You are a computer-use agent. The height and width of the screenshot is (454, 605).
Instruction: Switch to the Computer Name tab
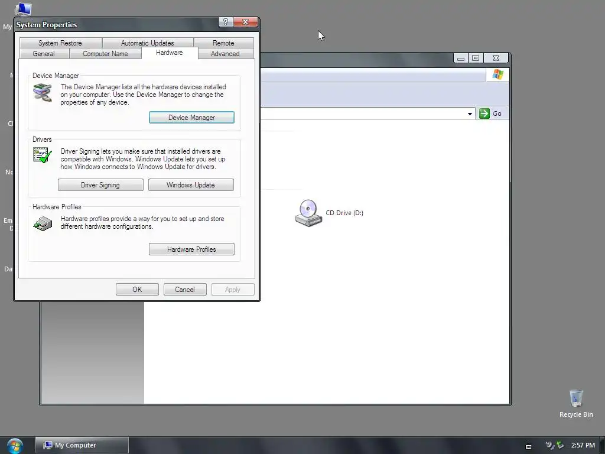click(105, 54)
